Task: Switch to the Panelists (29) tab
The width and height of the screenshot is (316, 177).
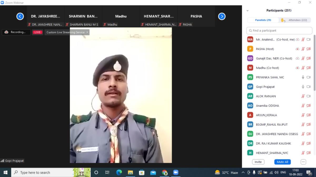Action: point(263,20)
